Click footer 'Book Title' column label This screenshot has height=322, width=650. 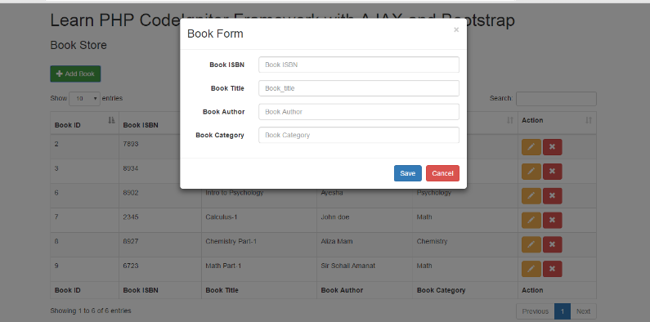click(222, 290)
